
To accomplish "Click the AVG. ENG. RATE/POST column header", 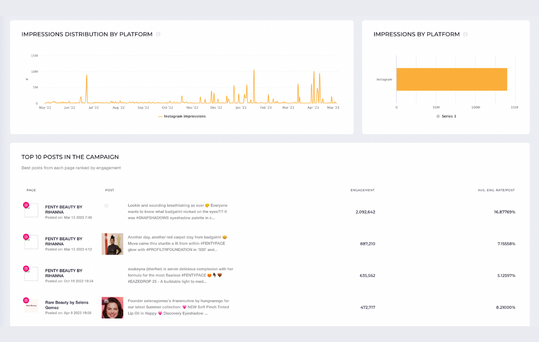I will coord(496,190).
